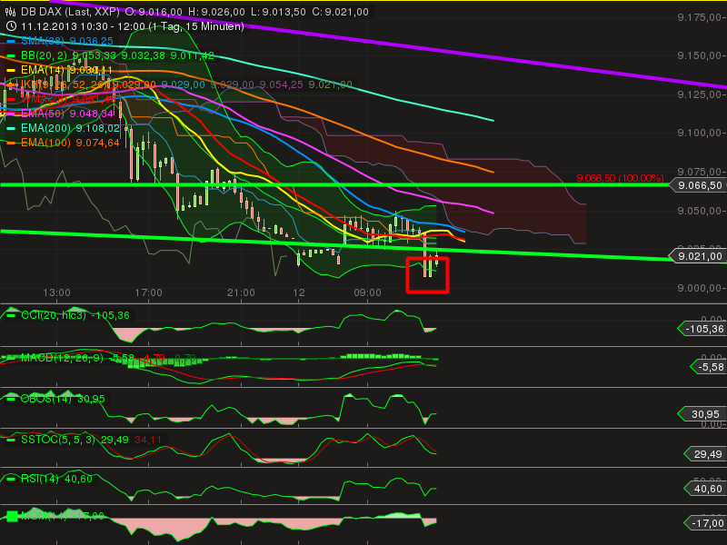Click the MOM(14) green indicator icon
Screen dimensions: 727x545
coord(11,516)
